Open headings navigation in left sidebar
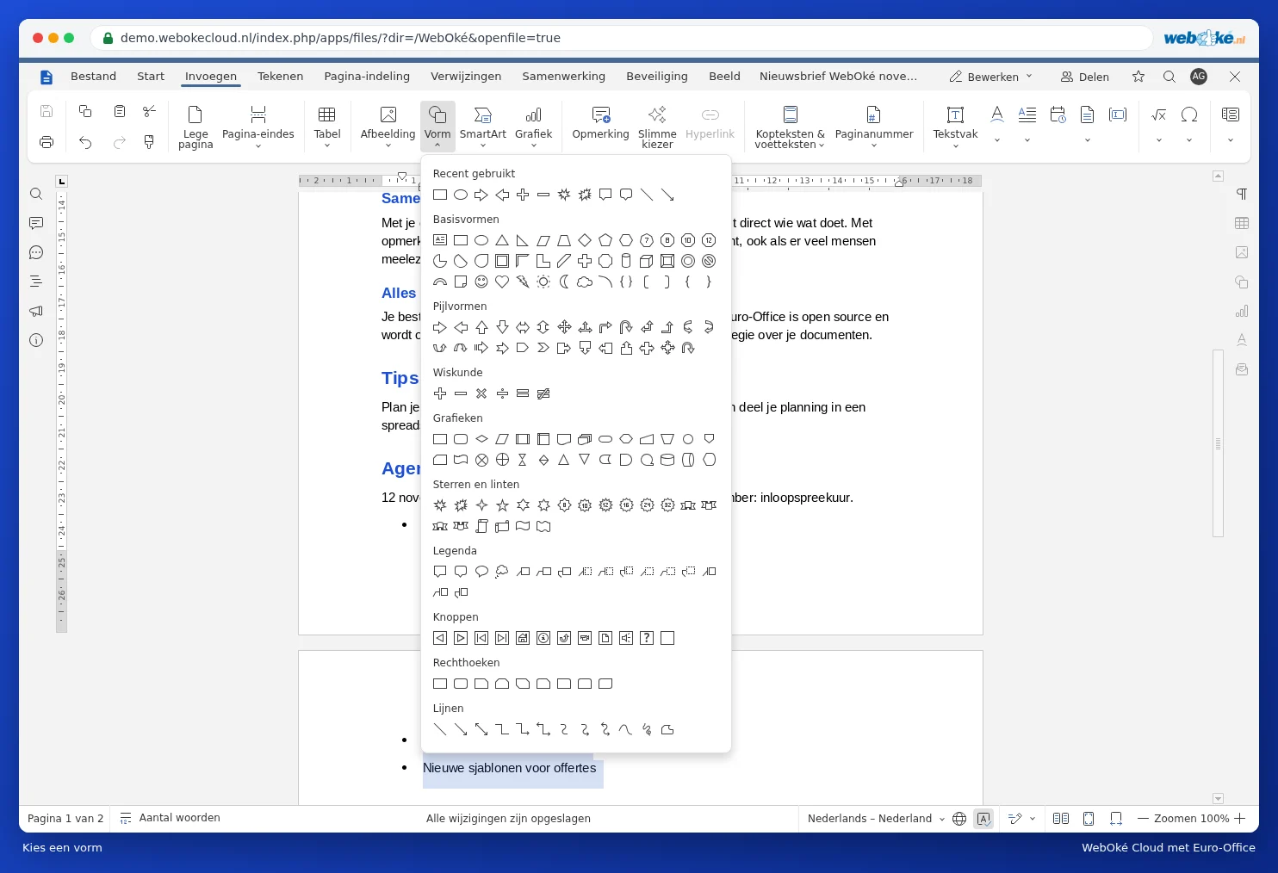 click(36, 282)
